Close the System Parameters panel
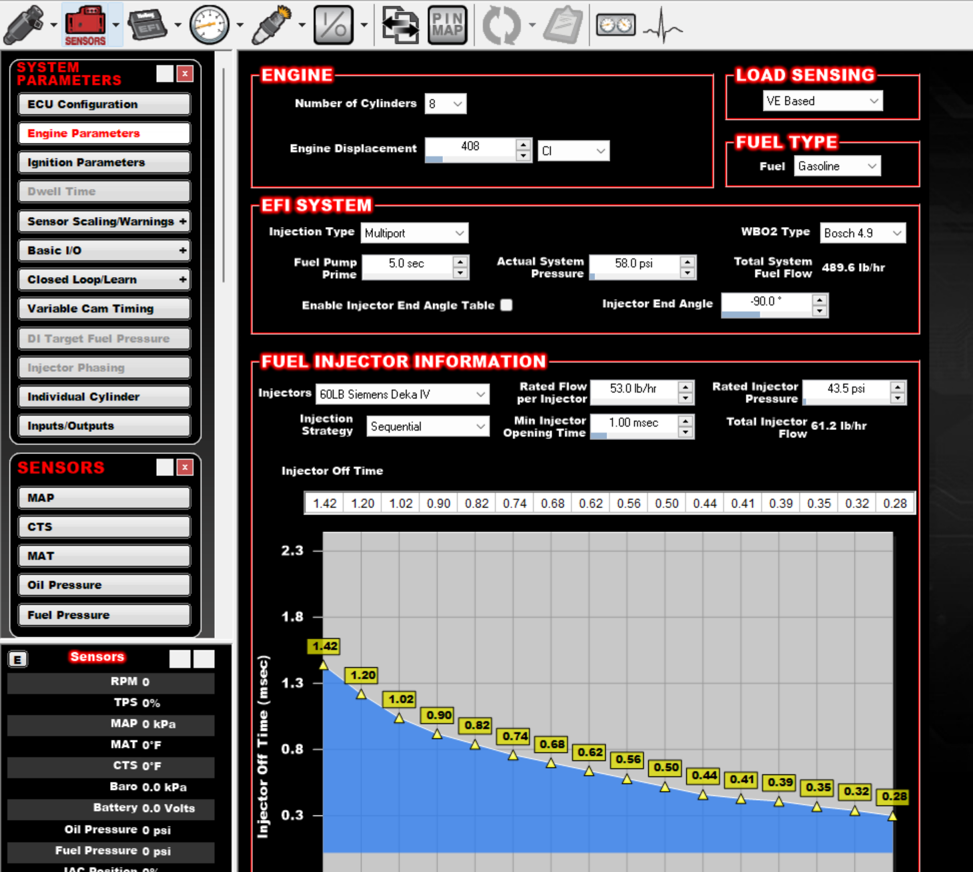The image size is (973, 872). [x=185, y=73]
